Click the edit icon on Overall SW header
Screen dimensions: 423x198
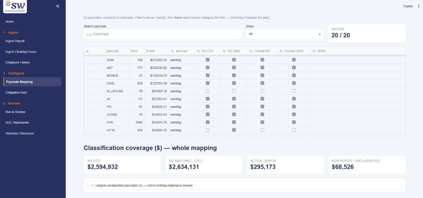click(251, 51)
